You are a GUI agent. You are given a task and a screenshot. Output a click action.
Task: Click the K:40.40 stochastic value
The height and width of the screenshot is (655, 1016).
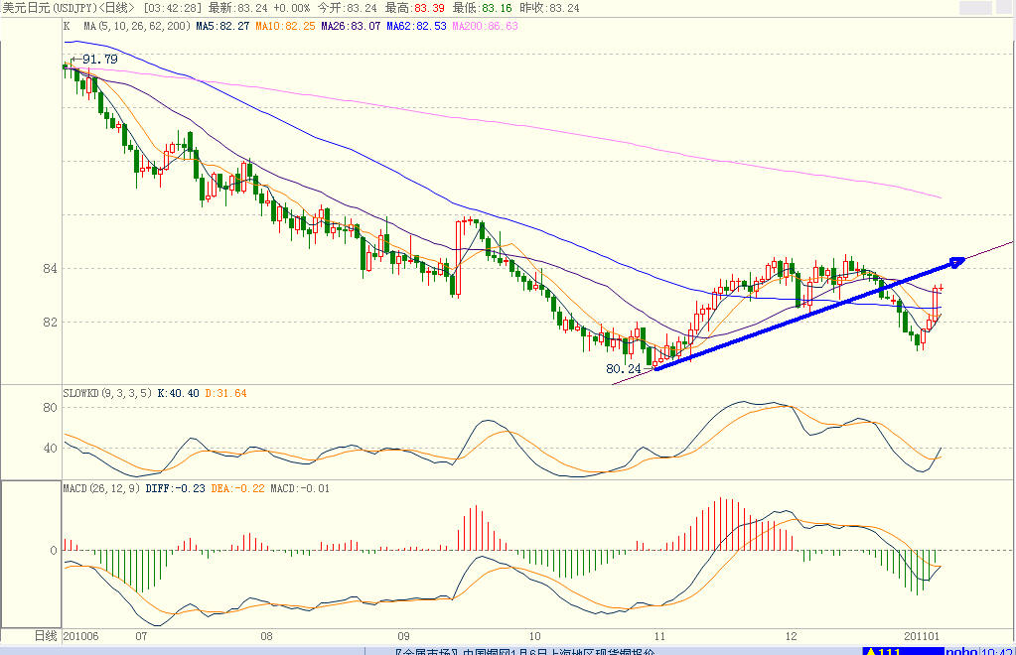178,393
